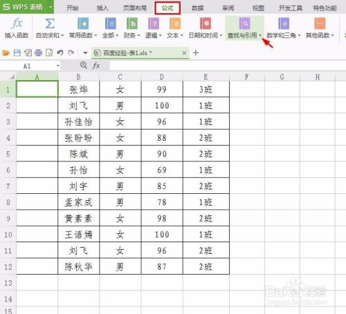Switch to the 特色功能 ribbon tab
Screen dimensions: 346x314
[325, 8]
